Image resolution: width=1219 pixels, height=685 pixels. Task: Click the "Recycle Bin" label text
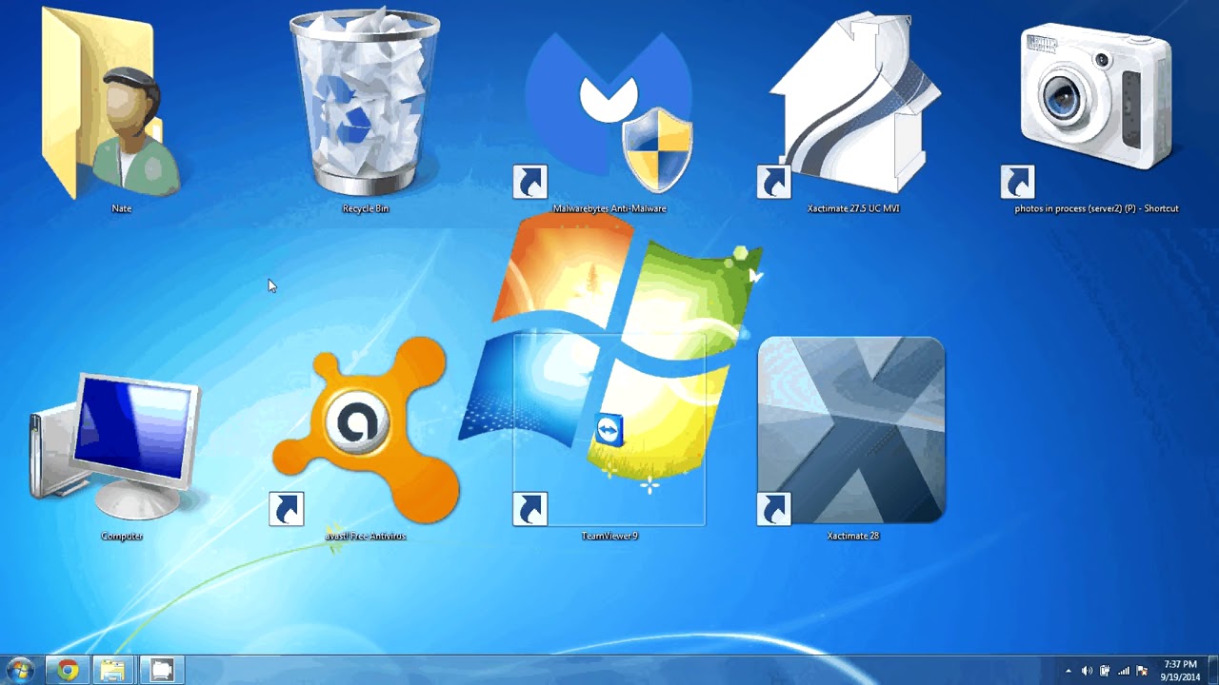[x=366, y=208]
